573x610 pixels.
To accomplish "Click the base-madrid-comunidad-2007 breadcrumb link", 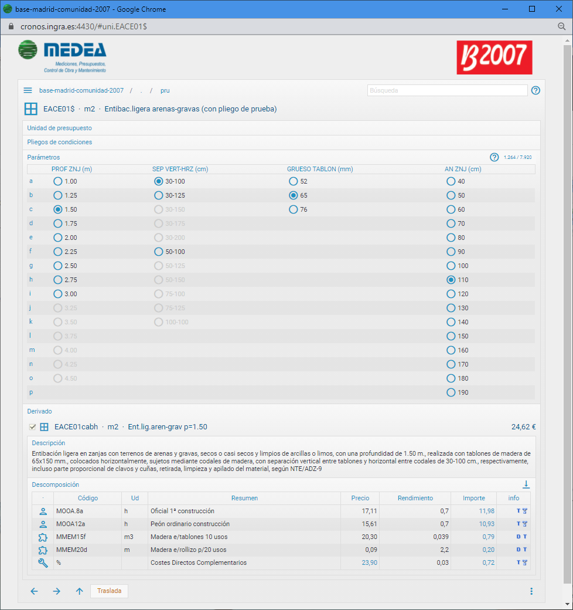I will click(x=81, y=90).
